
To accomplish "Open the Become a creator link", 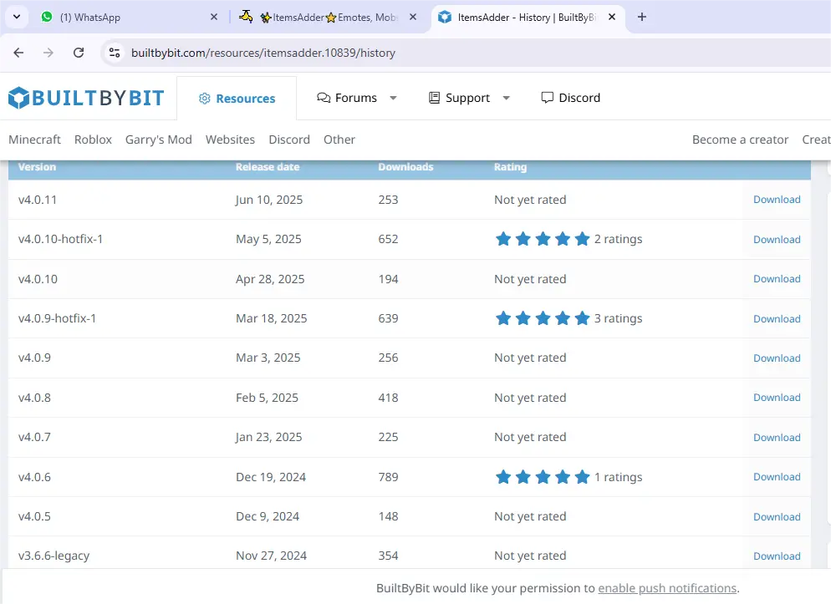I will 741,140.
